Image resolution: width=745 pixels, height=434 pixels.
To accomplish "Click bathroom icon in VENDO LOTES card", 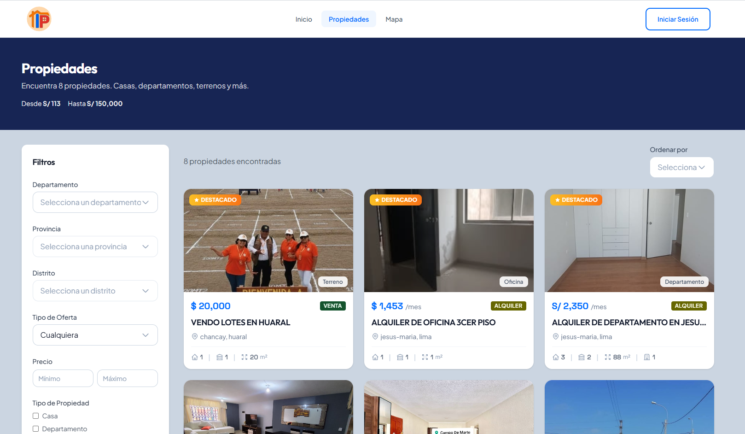I will 220,357.
